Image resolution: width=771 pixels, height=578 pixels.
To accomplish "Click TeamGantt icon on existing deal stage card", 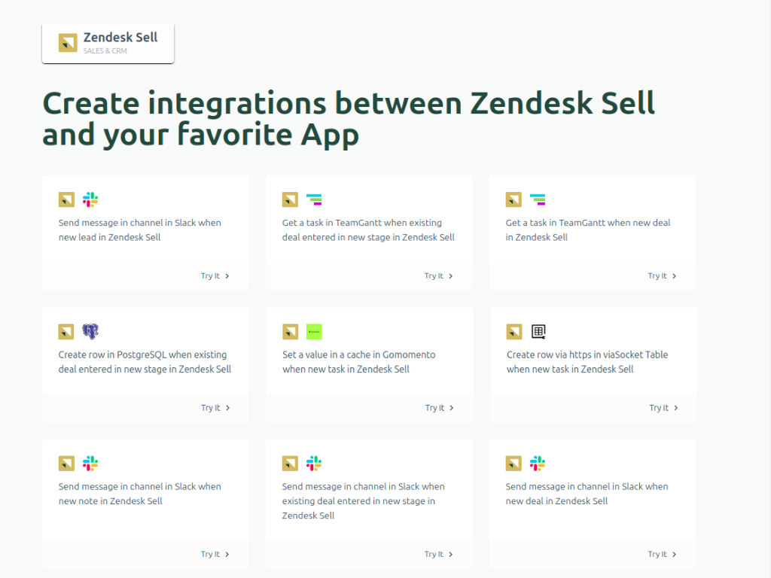I will click(x=314, y=199).
